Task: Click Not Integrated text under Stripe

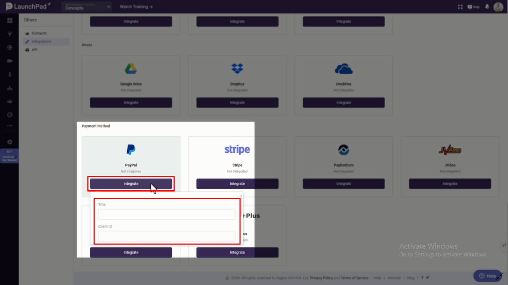Action: coord(237,171)
